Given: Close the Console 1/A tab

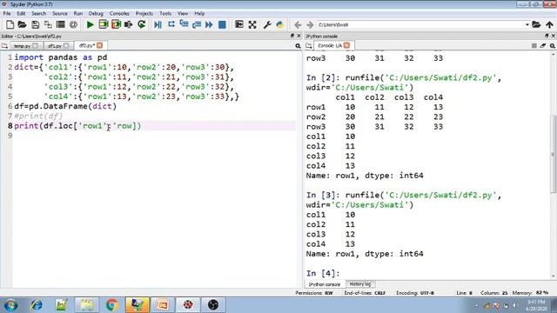Looking at the screenshot, I should (x=346, y=45).
